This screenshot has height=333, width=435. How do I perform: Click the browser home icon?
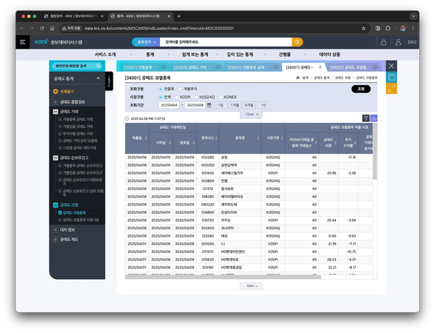point(52,28)
